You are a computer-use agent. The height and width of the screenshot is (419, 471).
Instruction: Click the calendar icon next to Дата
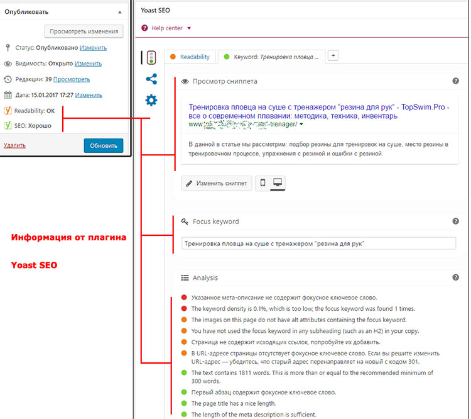click(x=8, y=95)
